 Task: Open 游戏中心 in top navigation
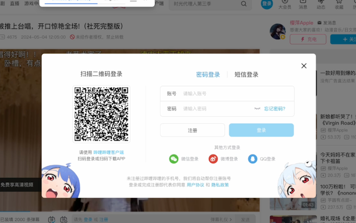32,3
